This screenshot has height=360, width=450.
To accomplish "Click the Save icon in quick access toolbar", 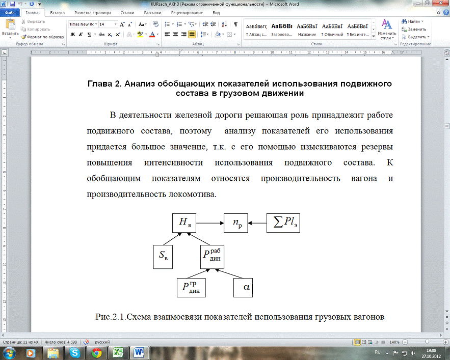I will tap(12, 4).
